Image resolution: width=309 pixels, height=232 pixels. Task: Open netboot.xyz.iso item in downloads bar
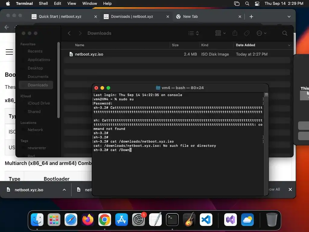[x=29, y=190]
